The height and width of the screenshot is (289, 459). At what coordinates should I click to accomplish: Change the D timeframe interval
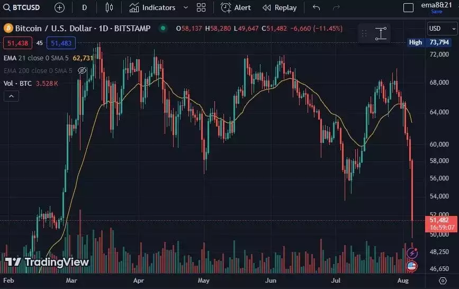[x=84, y=7]
